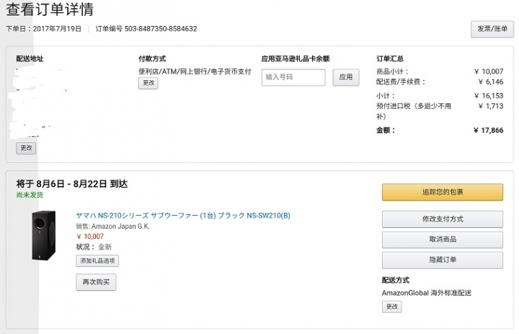Focus the gift card 输入号码 field
Image resolution: width=519 pixels, height=334 pixels.
(x=293, y=77)
